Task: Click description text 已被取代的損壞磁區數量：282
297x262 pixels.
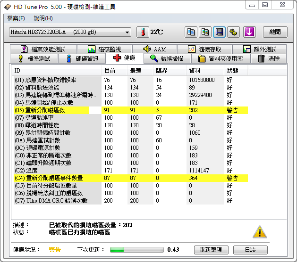Action: [91, 225]
